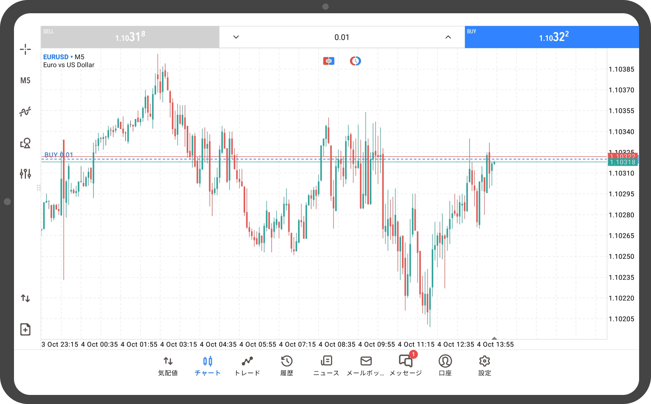The height and width of the screenshot is (404, 651).
Task: Open the 気配値 quotes tab
Action: coord(168,366)
